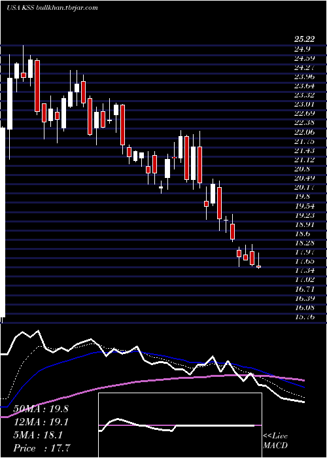Click the 16.71 price axis label
327x458 pixels.
(305, 289)
